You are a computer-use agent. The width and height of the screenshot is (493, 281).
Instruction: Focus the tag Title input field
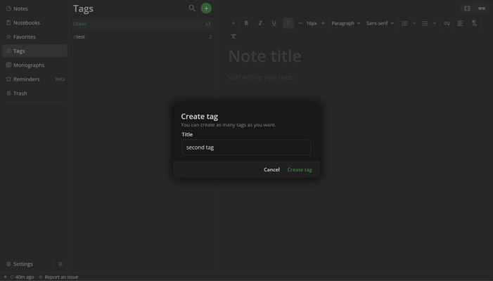[x=246, y=148]
